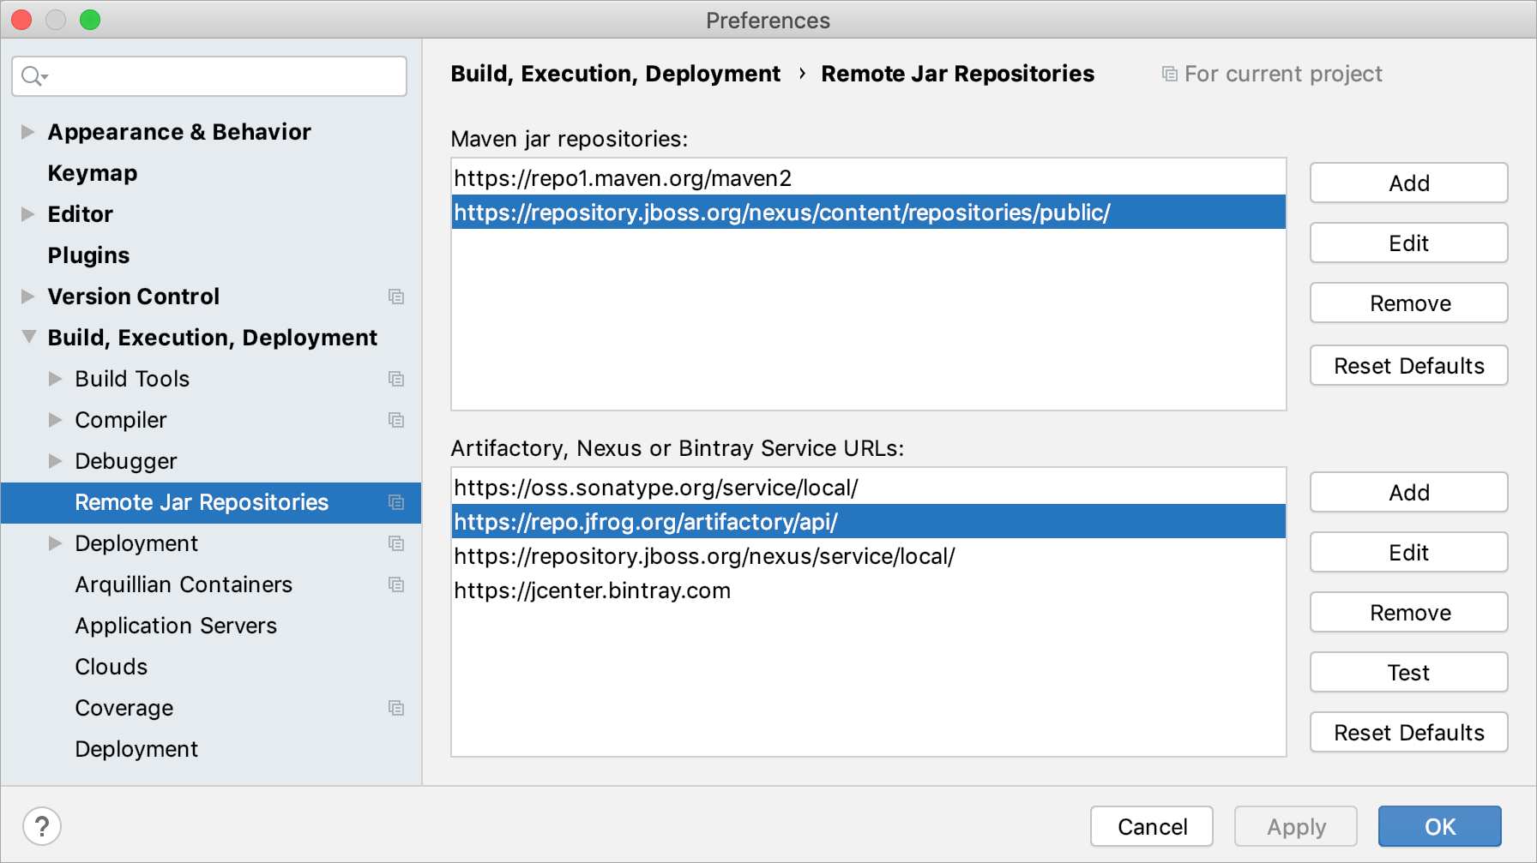
Task: Click project-level icon beside Version Control
Action: (x=396, y=297)
